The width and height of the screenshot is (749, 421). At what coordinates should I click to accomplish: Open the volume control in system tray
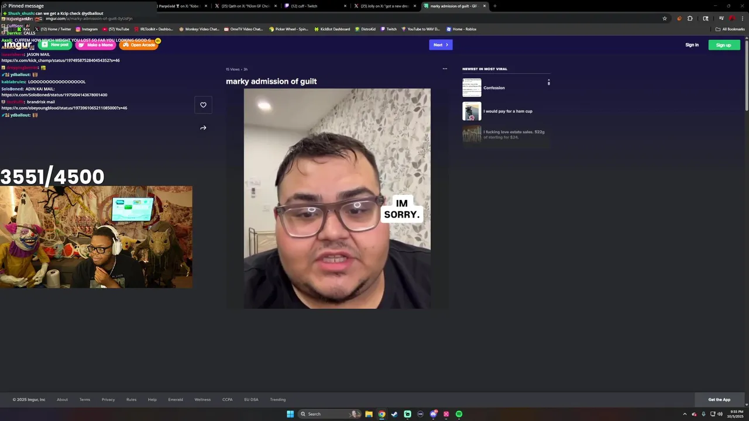point(720,414)
